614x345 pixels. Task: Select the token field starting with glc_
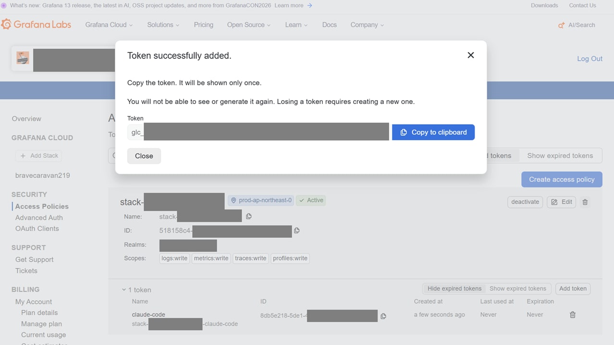point(258,132)
